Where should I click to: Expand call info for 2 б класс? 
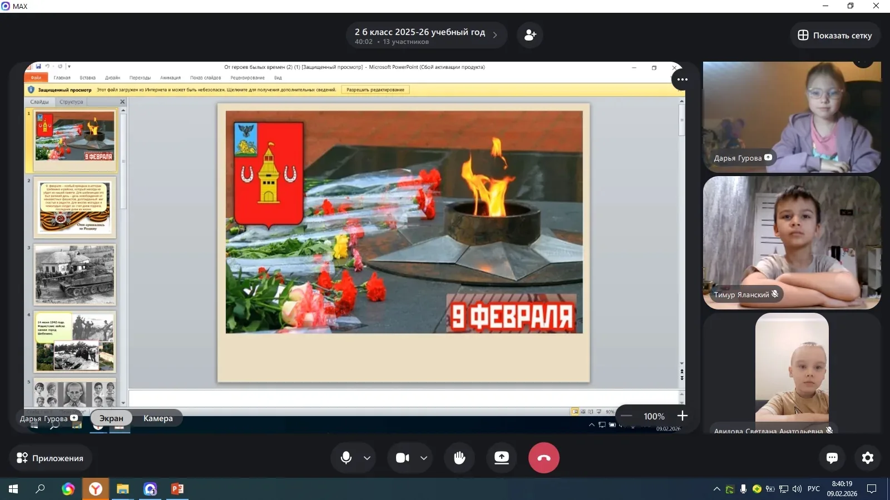coord(495,35)
